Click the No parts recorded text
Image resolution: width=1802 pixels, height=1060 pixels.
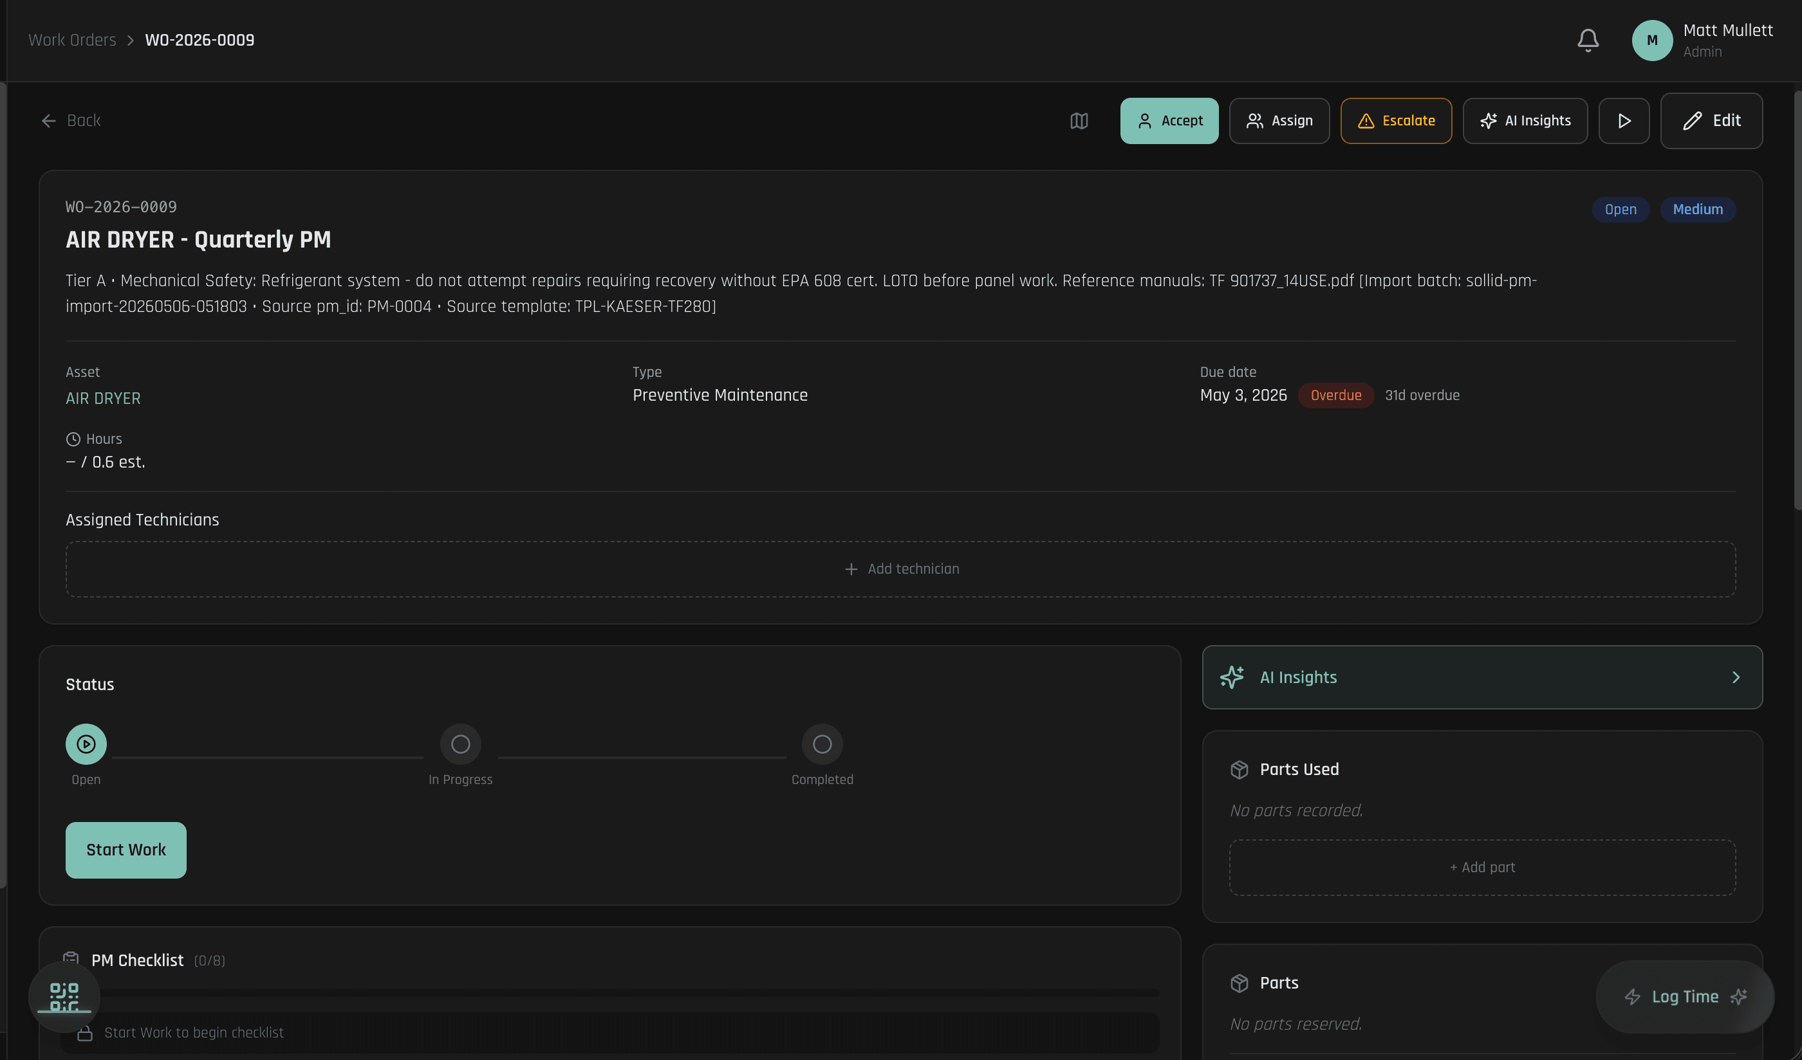coord(1296,810)
